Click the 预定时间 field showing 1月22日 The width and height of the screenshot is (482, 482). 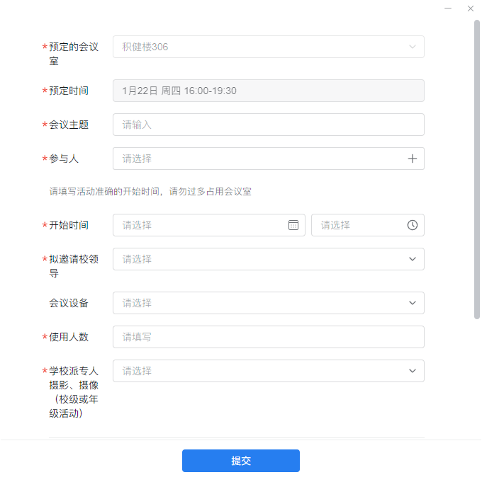pos(268,91)
